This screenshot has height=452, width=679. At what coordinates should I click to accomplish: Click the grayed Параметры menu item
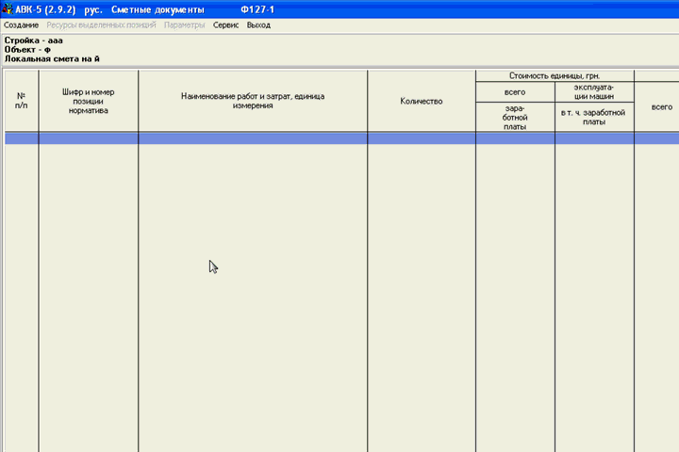184,24
